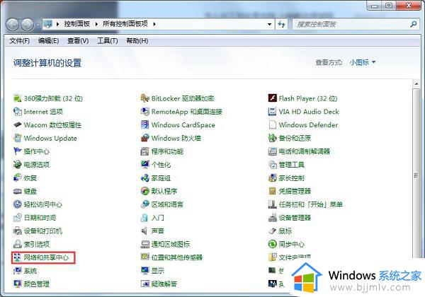
Task: Open the 默认程序 icon
Action: (145, 191)
